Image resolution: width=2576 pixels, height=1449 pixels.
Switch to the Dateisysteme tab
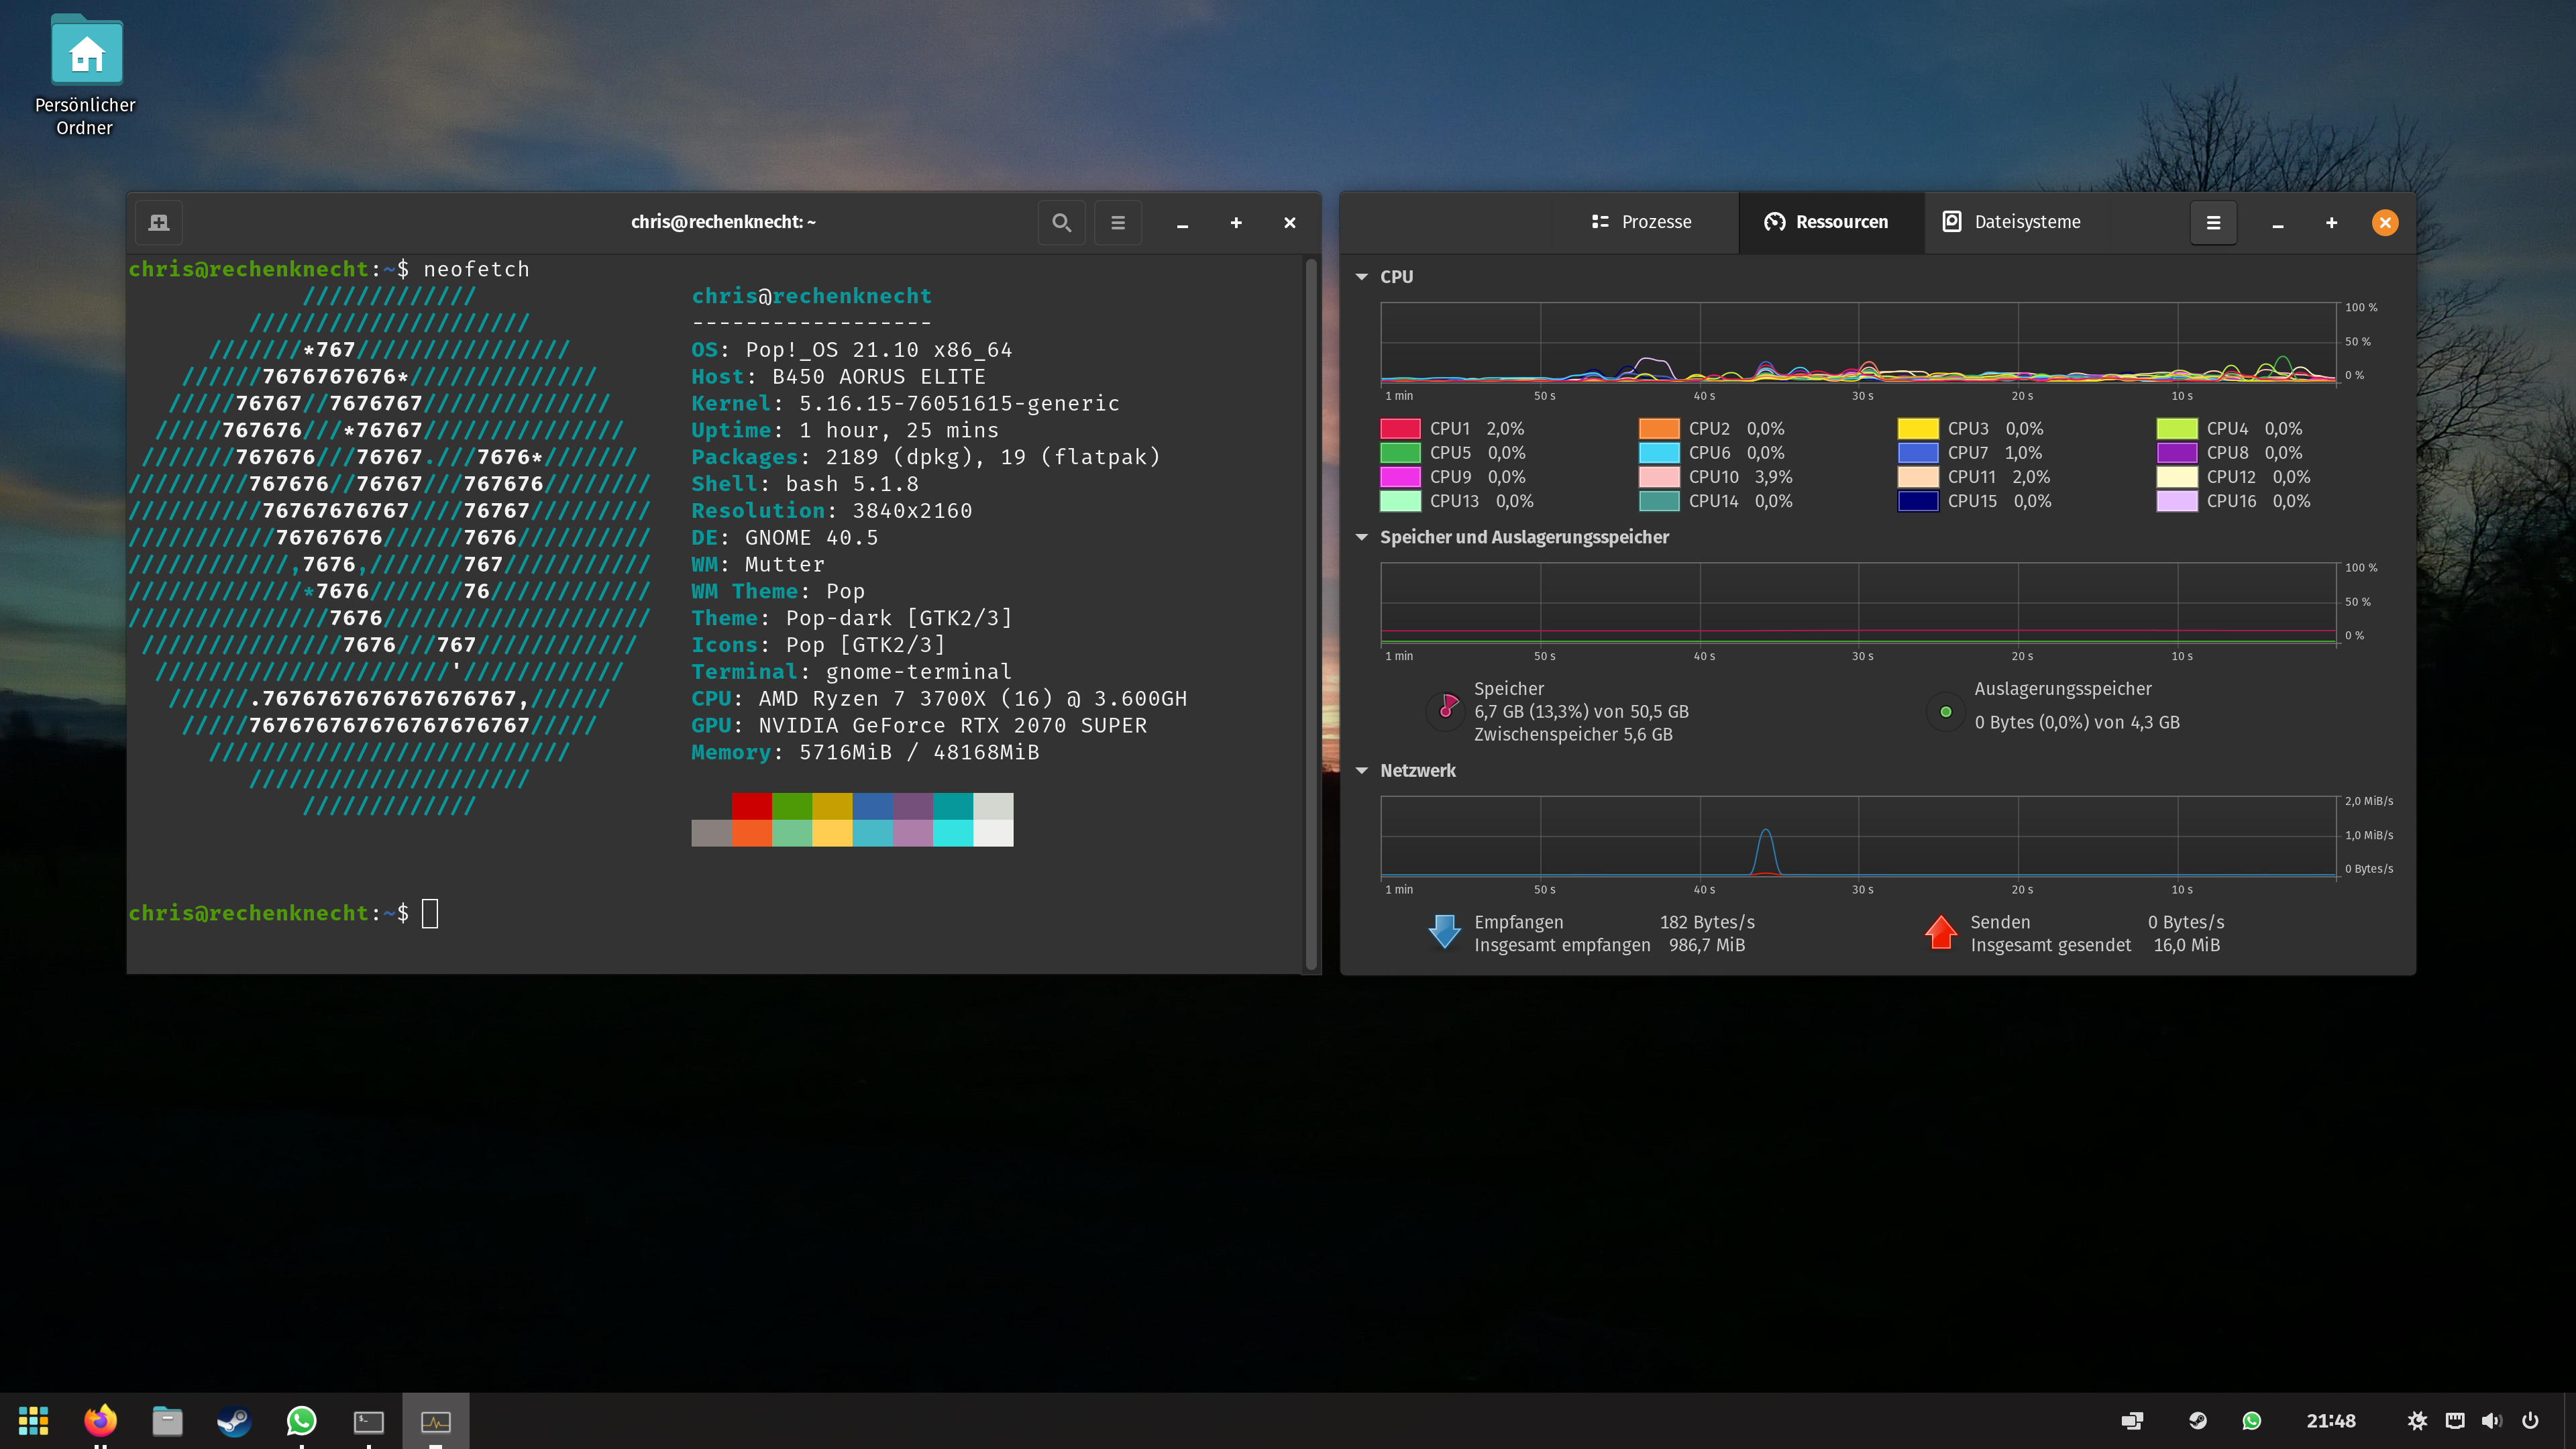point(2011,222)
